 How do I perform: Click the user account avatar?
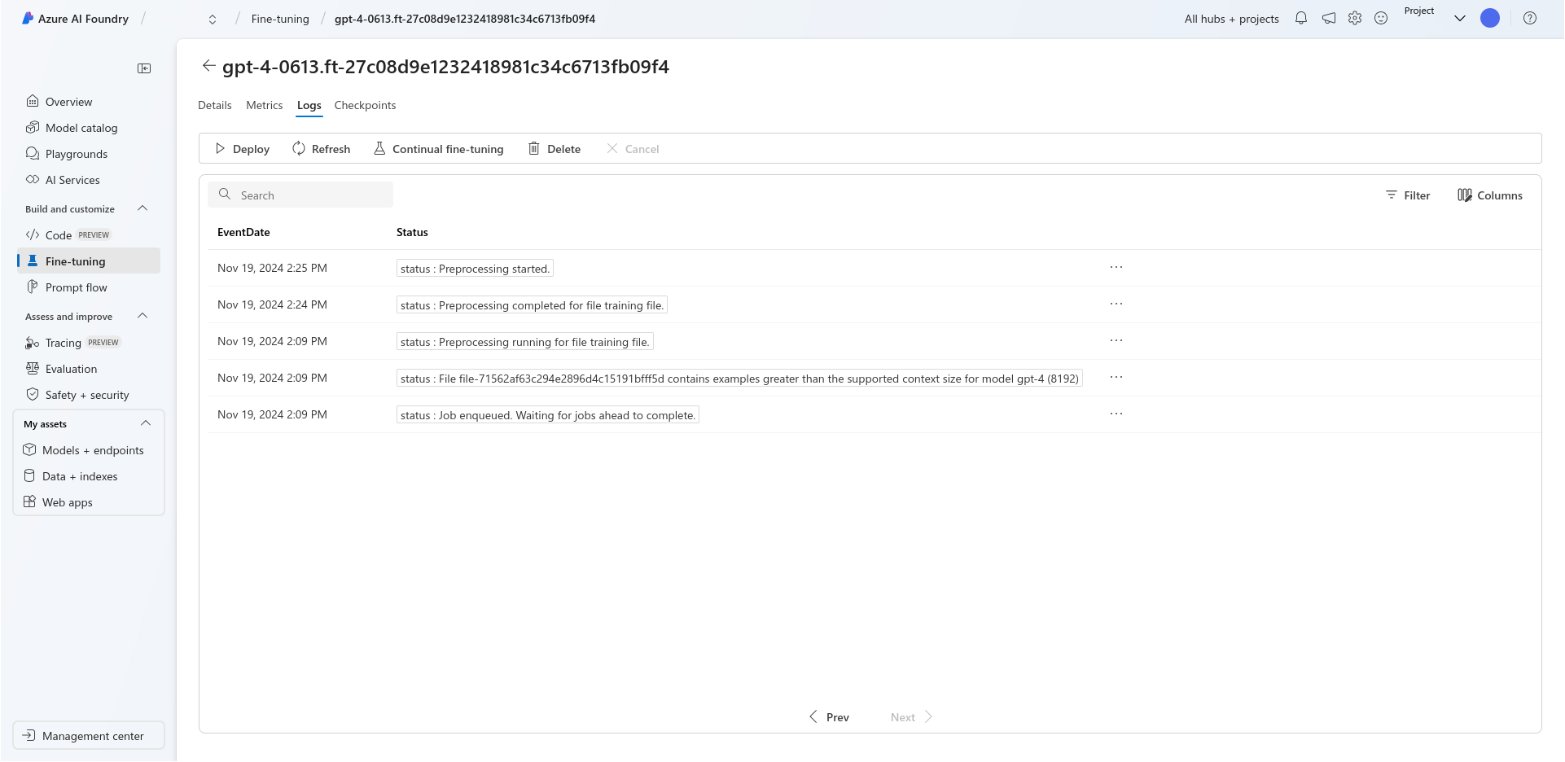coord(1490,18)
